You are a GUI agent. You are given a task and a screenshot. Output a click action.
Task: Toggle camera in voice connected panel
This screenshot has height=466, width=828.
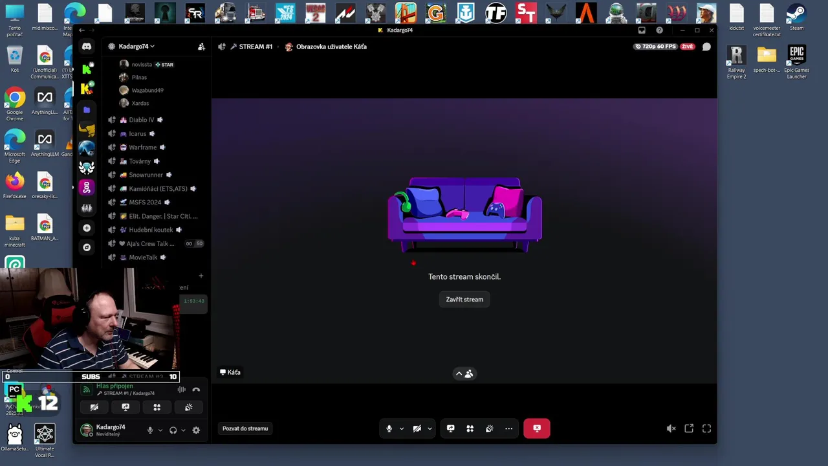point(94,407)
